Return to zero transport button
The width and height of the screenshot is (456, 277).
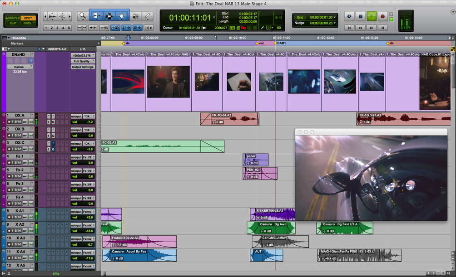pos(349,28)
